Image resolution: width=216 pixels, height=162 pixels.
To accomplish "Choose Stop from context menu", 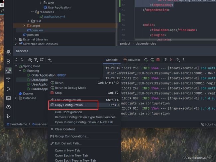I will point(84,93).
